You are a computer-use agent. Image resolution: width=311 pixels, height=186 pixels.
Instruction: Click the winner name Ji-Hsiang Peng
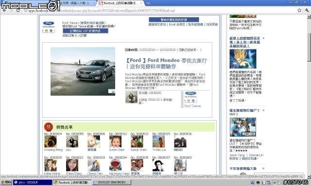tap(53, 150)
